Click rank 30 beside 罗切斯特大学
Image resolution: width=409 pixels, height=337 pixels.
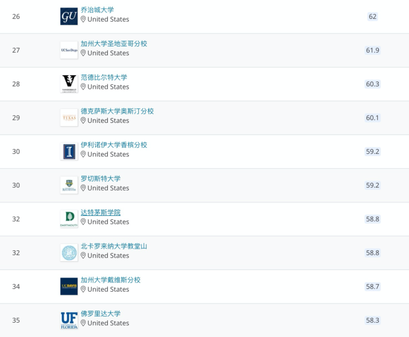[16, 185]
